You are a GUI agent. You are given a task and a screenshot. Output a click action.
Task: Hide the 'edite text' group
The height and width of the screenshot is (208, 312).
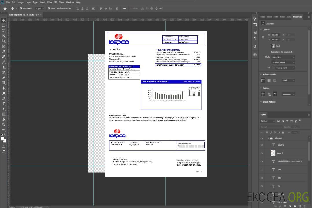click(262, 138)
